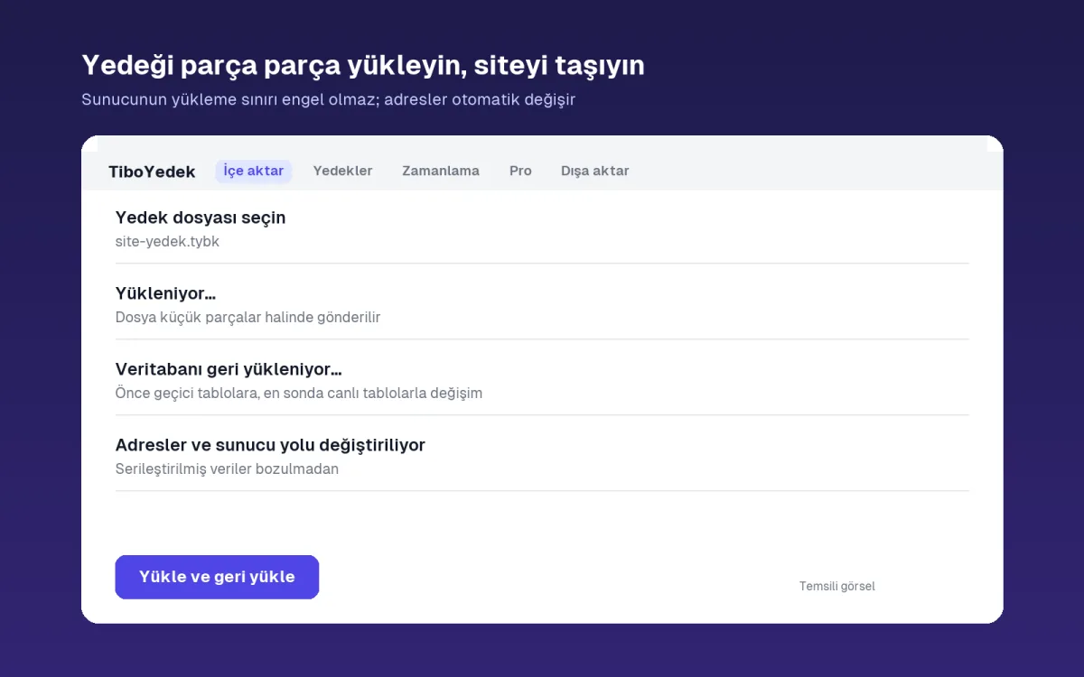Click the Yükle ve geri yükle button

217,577
